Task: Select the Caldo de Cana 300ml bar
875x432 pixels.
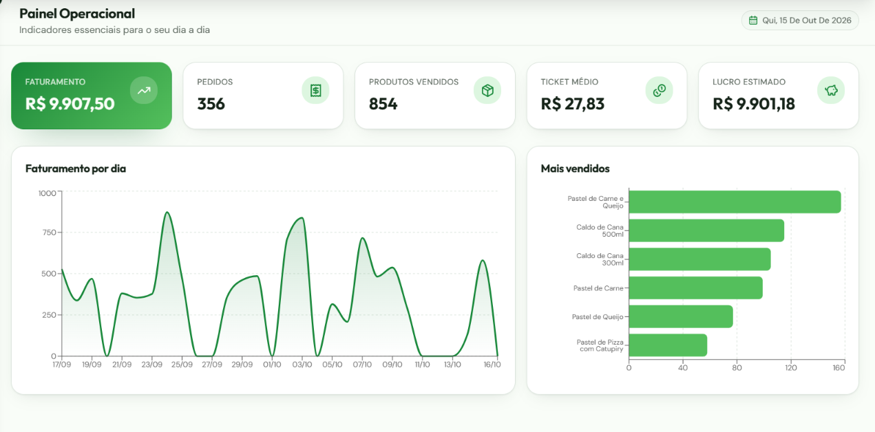Action: coord(700,259)
